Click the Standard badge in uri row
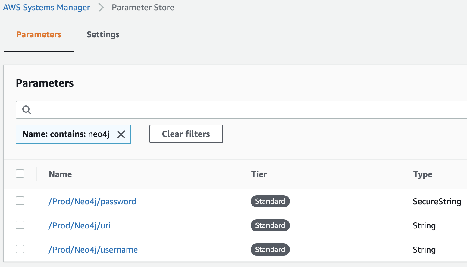 tap(270, 225)
